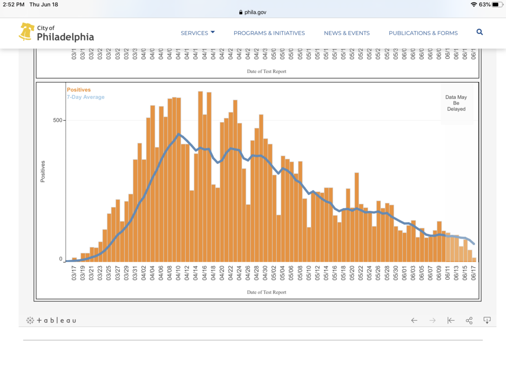Screen dimensions: 506x379
Task: Click the orange Positives legend label
Action: pyautogui.click(x=79, y=90)
